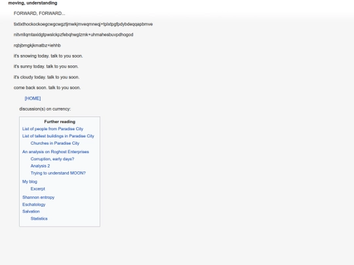Open the Analysis 2 link
This screenshot has width=354, height=265.
pos(40,166)
